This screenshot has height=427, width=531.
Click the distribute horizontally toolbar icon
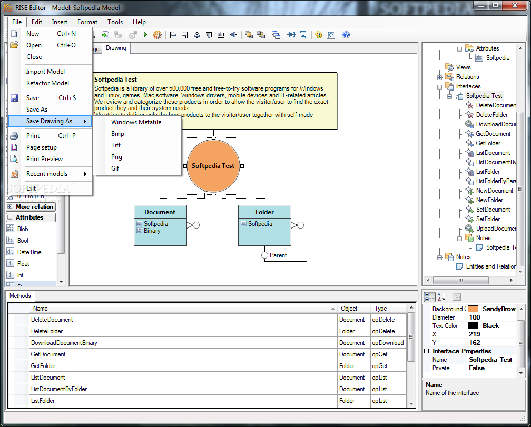pyautogui.click(x=291, y=35)
